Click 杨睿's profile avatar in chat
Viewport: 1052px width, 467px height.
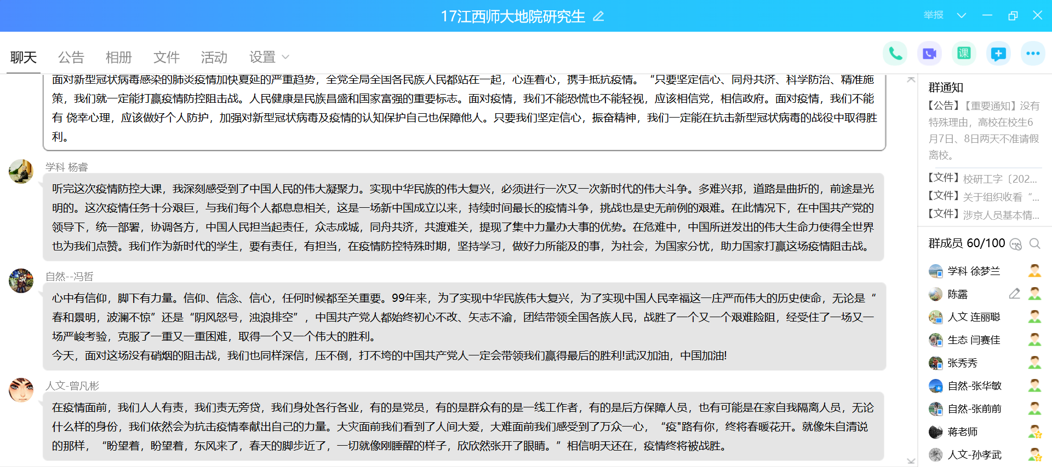tap(21, 172)
